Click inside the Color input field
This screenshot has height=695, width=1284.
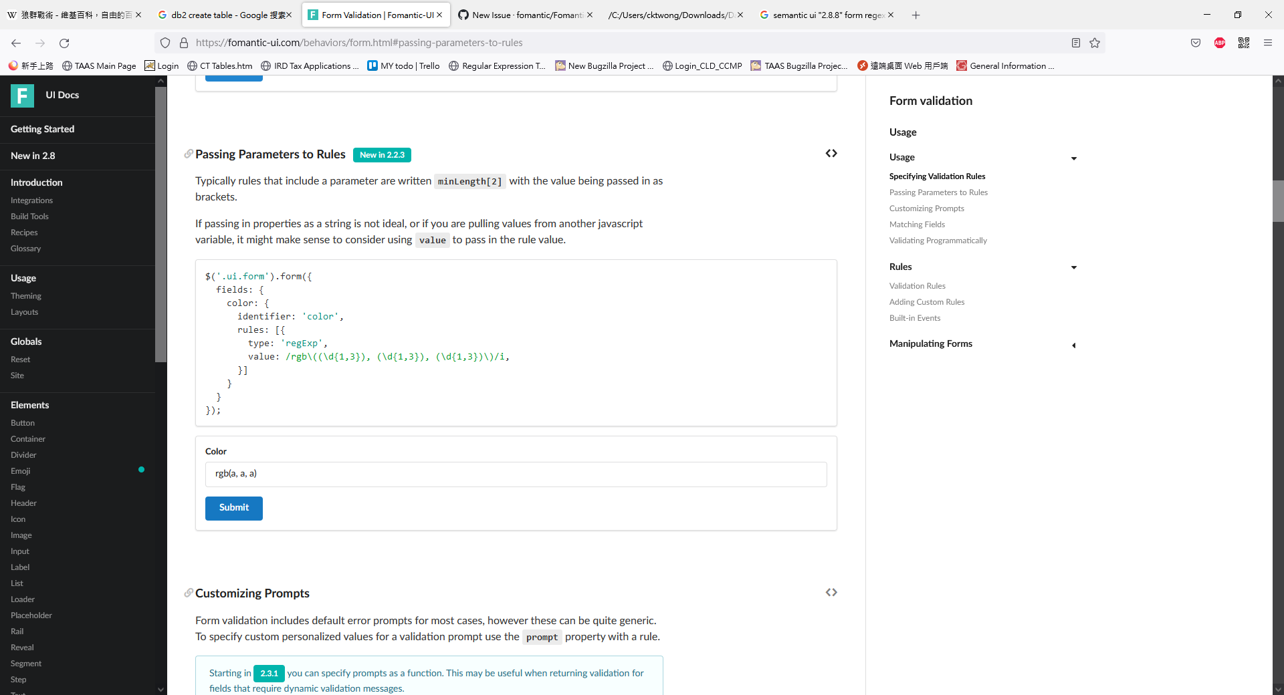coord(515,474)
